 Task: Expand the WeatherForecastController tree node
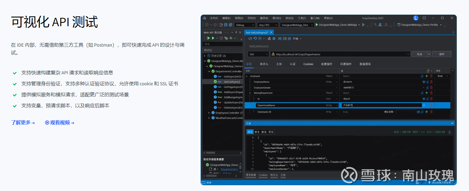(x=209, y=118)
